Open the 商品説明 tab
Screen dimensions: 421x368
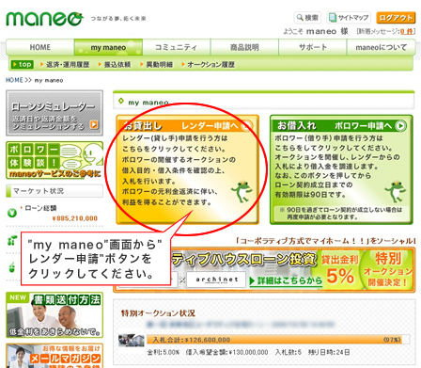tap(244, 47)
